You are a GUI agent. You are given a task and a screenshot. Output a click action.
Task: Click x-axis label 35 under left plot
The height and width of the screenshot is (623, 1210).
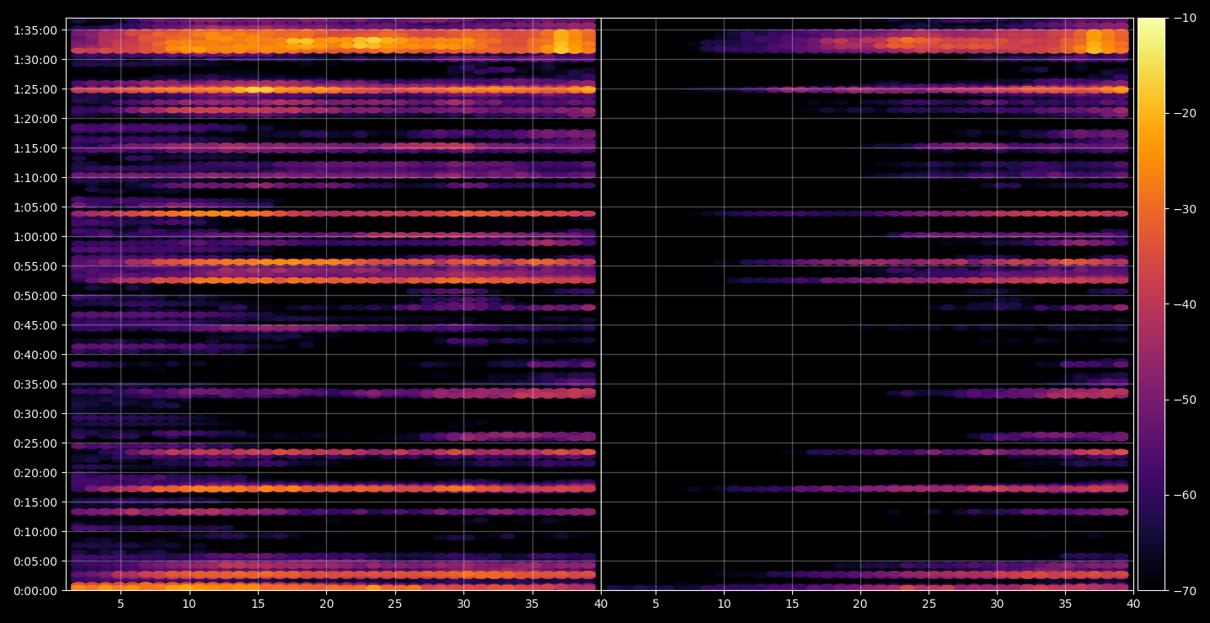[532, 604]
